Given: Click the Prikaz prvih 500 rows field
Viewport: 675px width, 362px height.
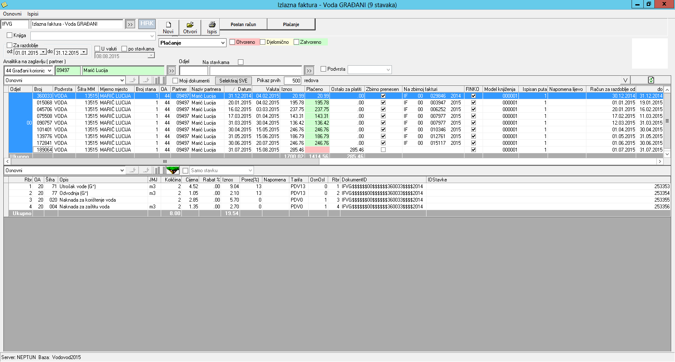Looking at the screenshot, I should [x=292, y=80].
